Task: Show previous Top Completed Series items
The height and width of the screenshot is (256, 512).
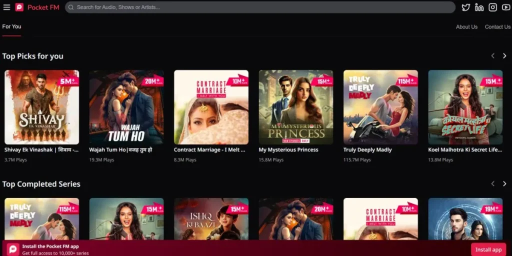Action: coord(492,184)
